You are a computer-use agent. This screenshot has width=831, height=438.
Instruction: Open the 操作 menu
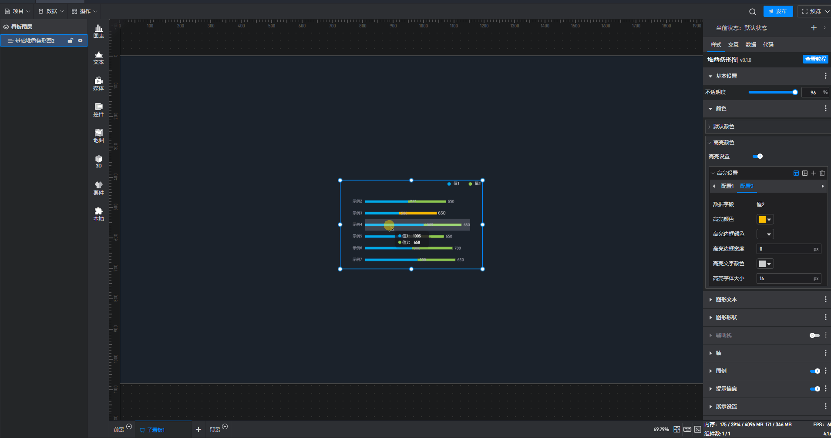click(x=84, y=11)
